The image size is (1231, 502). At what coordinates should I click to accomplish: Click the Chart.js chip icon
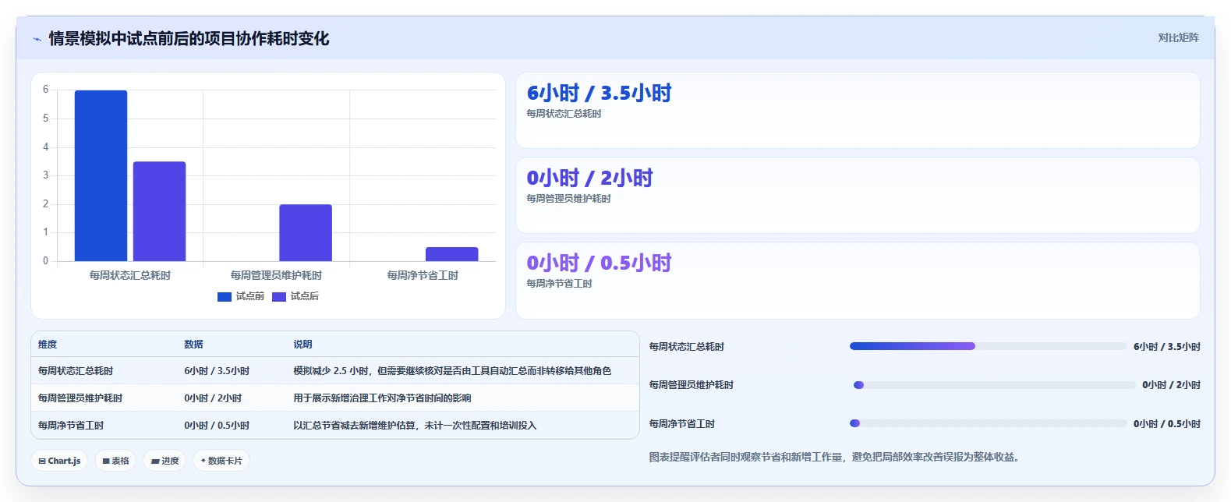pyautogui.click(x=42, y=461)
